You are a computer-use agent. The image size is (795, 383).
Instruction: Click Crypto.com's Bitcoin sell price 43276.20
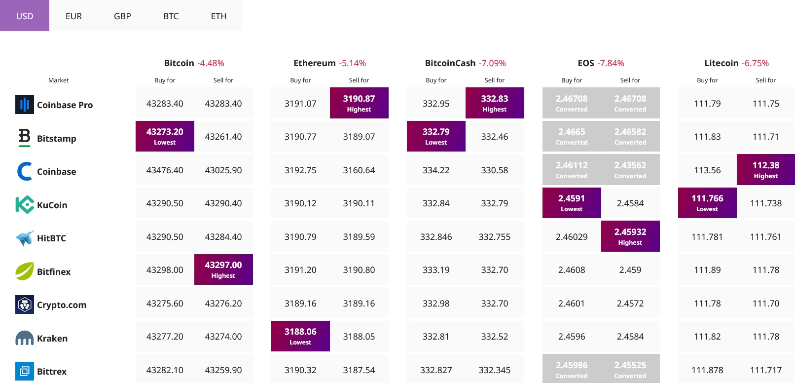click(223, 304)
